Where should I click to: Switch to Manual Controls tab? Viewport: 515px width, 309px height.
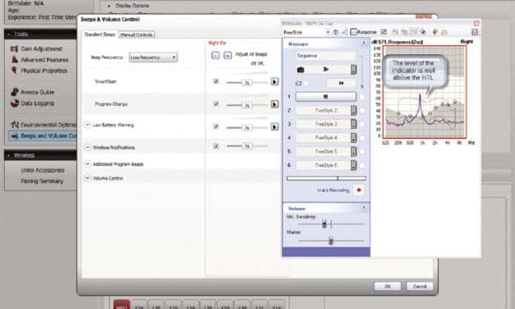point(136,35)
